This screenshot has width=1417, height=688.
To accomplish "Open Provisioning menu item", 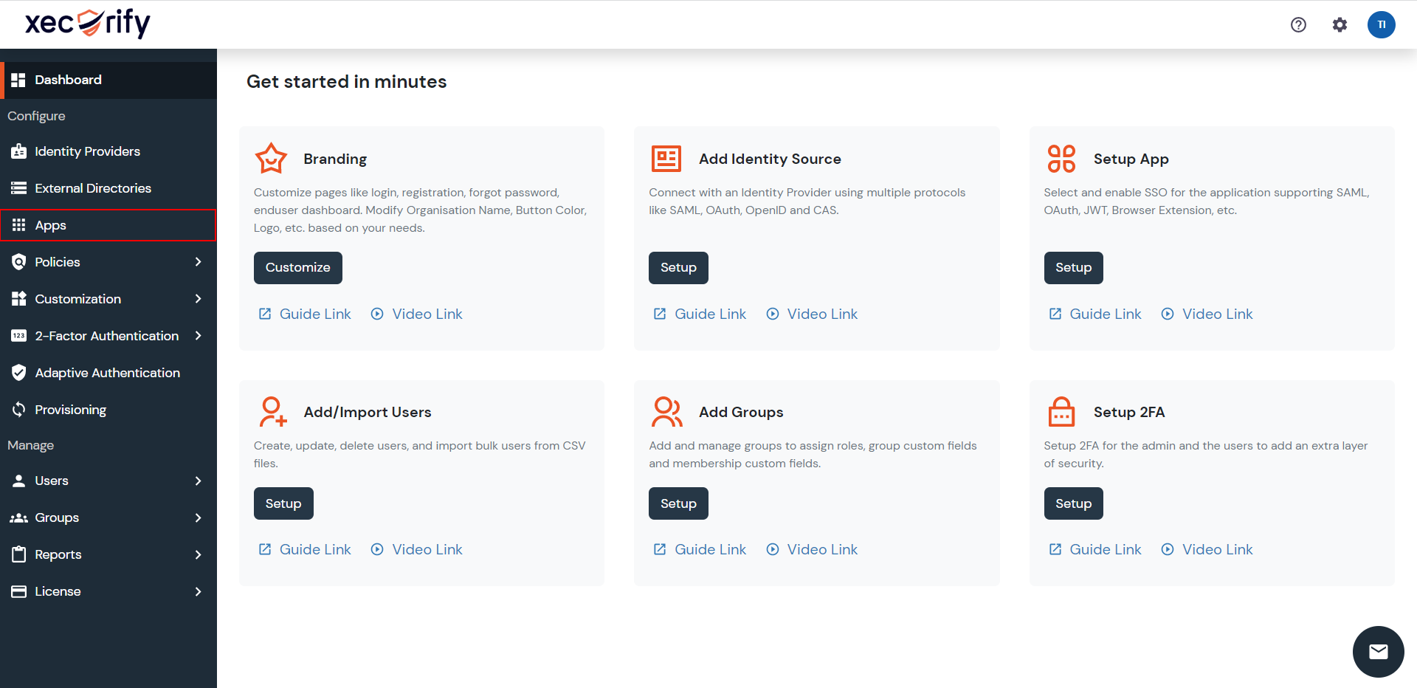I will 108,410.
